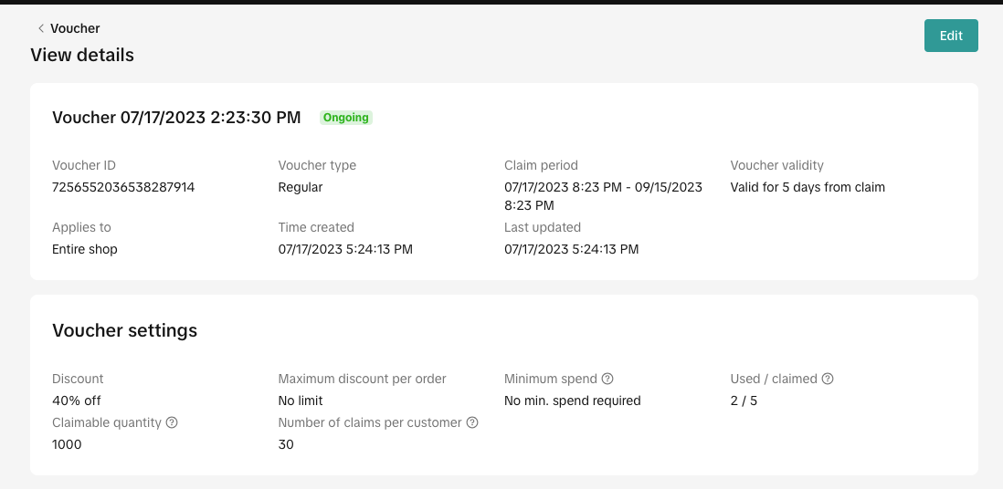
Task: Click the Minimum spend help icon
Action: (607, 379)
